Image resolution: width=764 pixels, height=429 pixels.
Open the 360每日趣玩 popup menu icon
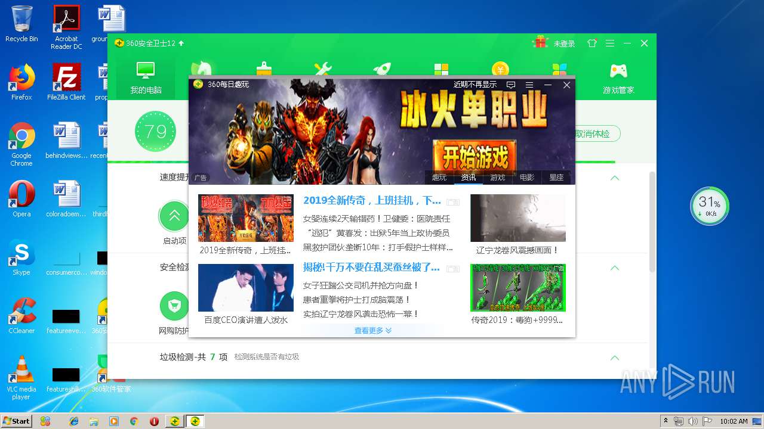point(529,85)
